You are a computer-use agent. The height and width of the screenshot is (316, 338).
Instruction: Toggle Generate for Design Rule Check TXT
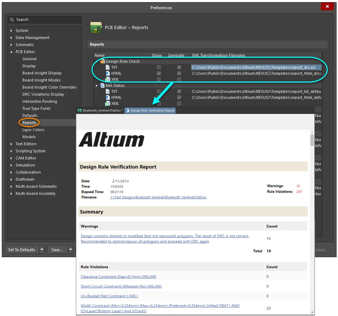click(x=179, y=67)
